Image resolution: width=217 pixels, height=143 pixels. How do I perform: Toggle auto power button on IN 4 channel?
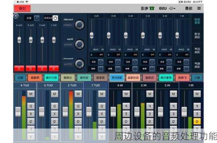tap(135, 62)
